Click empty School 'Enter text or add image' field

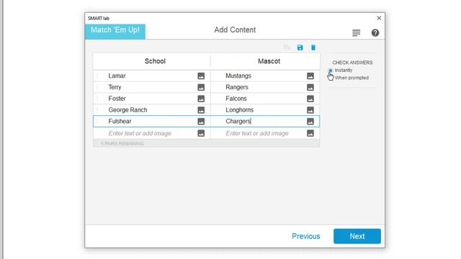140,133
